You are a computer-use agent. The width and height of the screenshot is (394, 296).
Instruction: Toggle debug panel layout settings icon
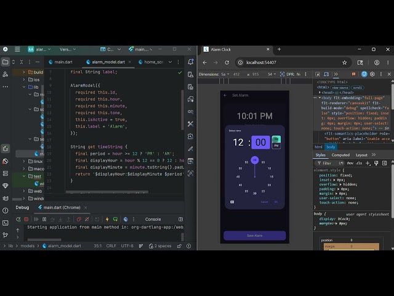tap(180, 220)
